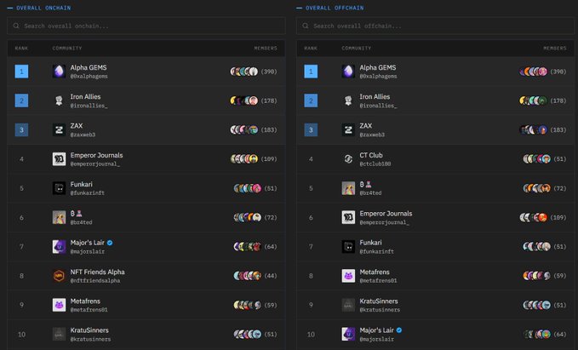This screenshot has width=578, height=350.
Task: Open ZAX logo in offchain list
Action: (x=348, y=129)
